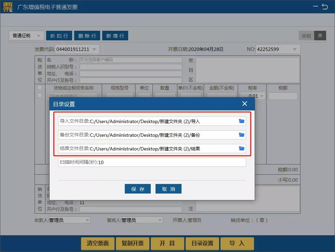Click the 开具 issue invoice button
This screenshot has width=335, height=252.
[x=167, y=244]
